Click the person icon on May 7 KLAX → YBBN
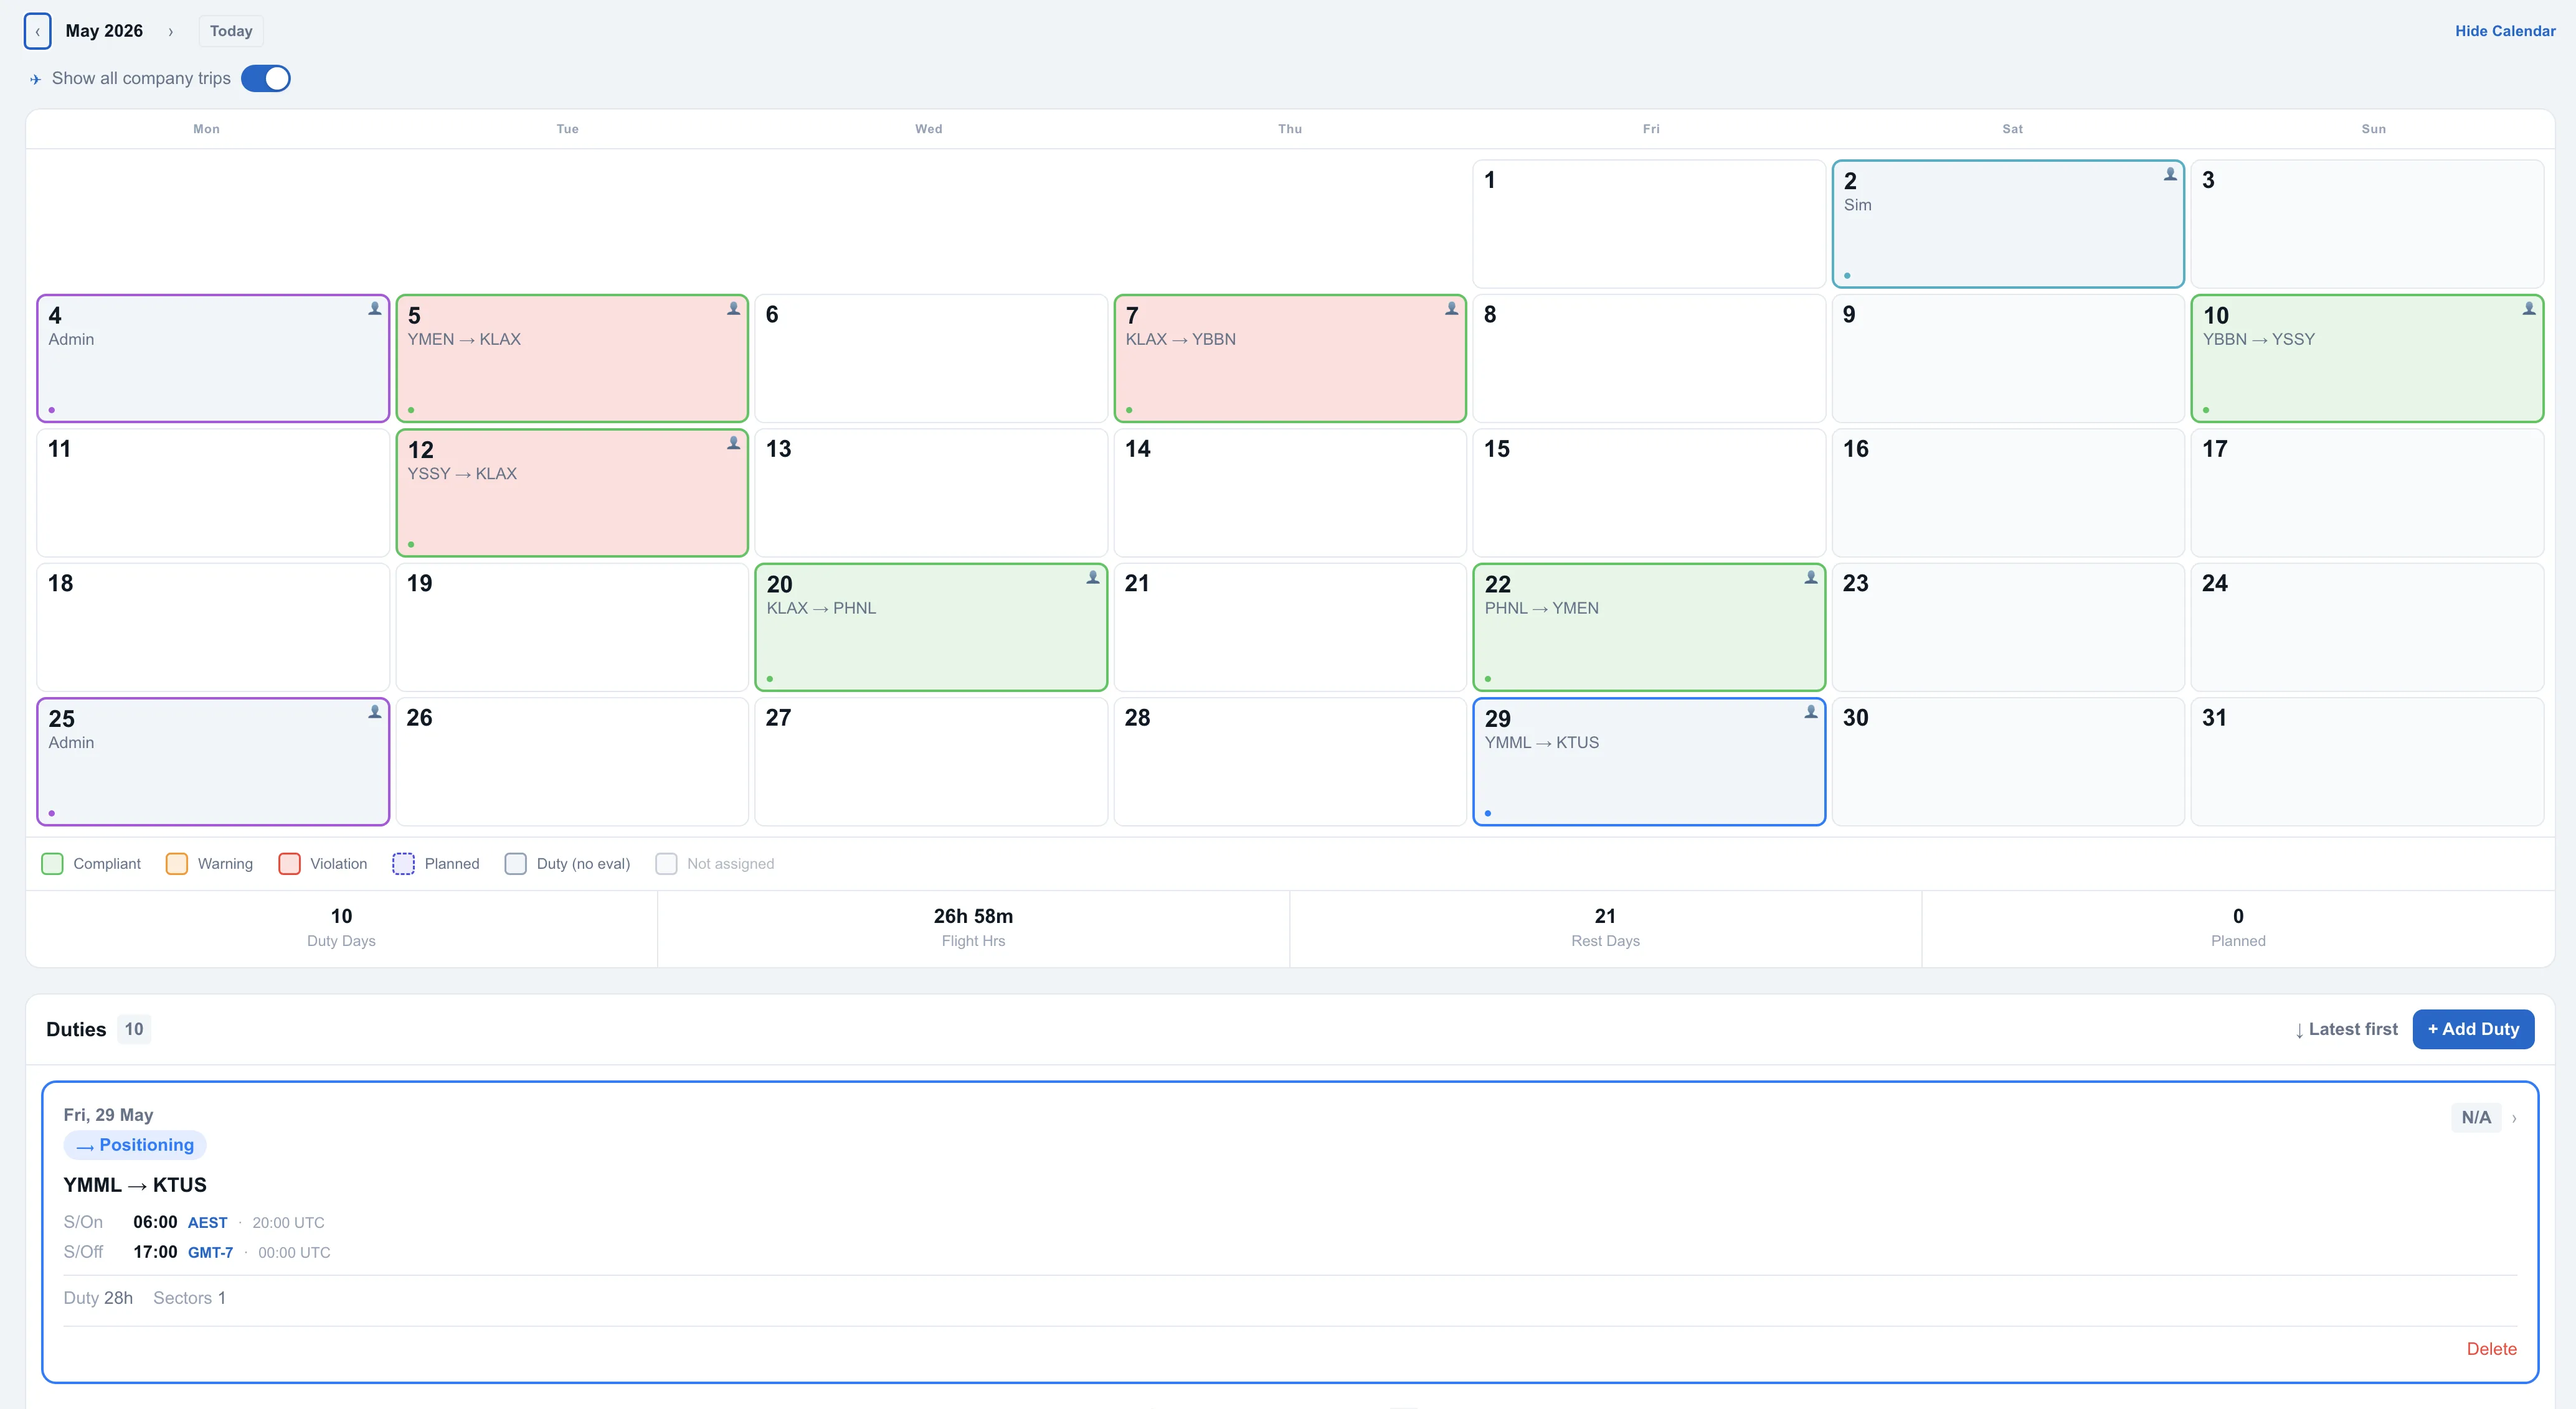Viewport: 2576px width, 1409px height. coord(1451,309)
